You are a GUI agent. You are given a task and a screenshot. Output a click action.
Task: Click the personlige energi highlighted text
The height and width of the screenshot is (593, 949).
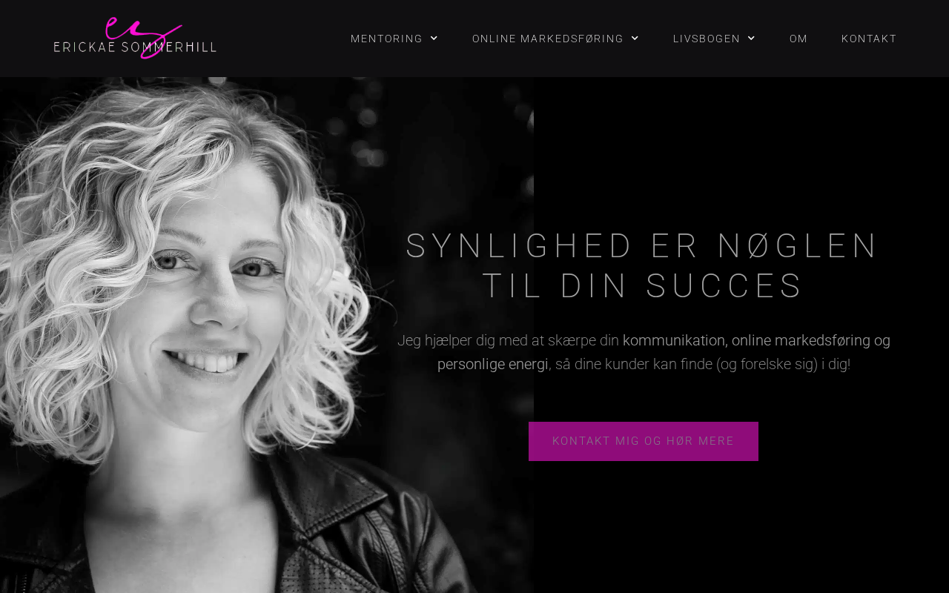[x=493, y=364]
